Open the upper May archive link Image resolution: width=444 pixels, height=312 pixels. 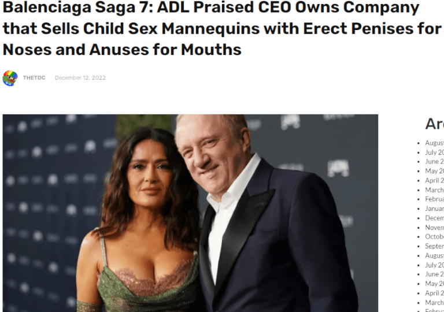(x=434, y=171)
